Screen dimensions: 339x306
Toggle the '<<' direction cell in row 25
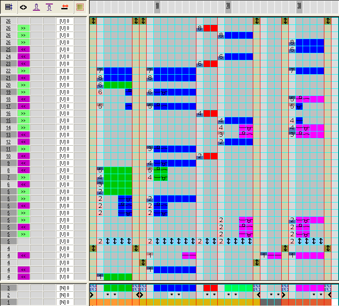[x=23, y=49]
